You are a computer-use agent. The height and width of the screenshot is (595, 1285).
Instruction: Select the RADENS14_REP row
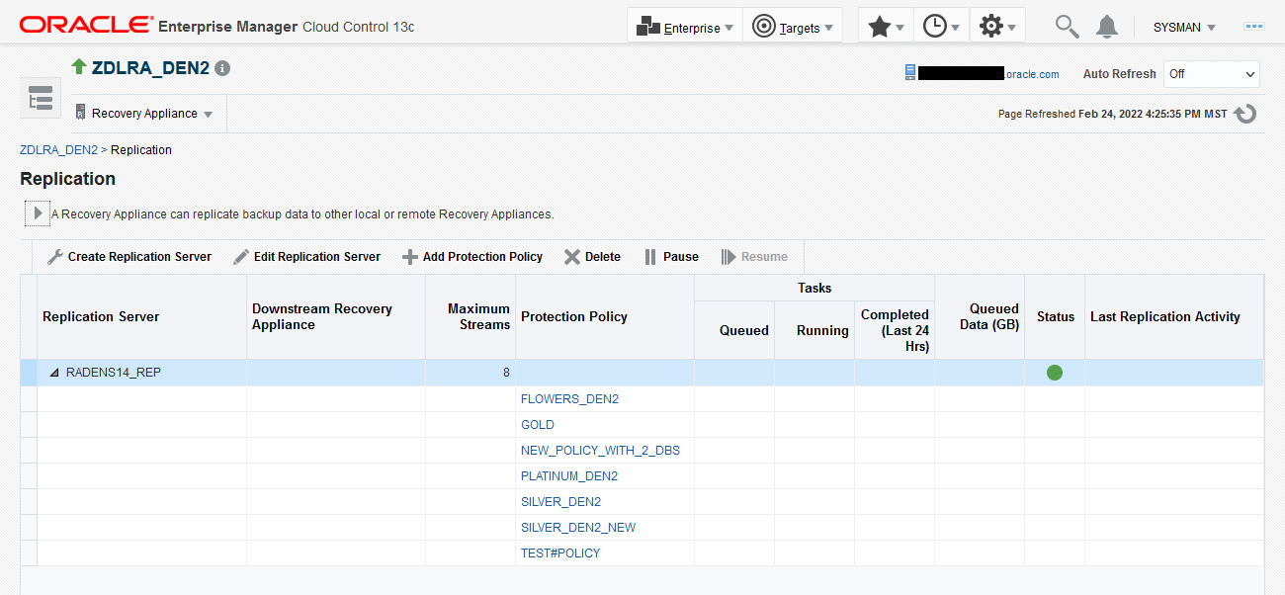click(642, 373)
